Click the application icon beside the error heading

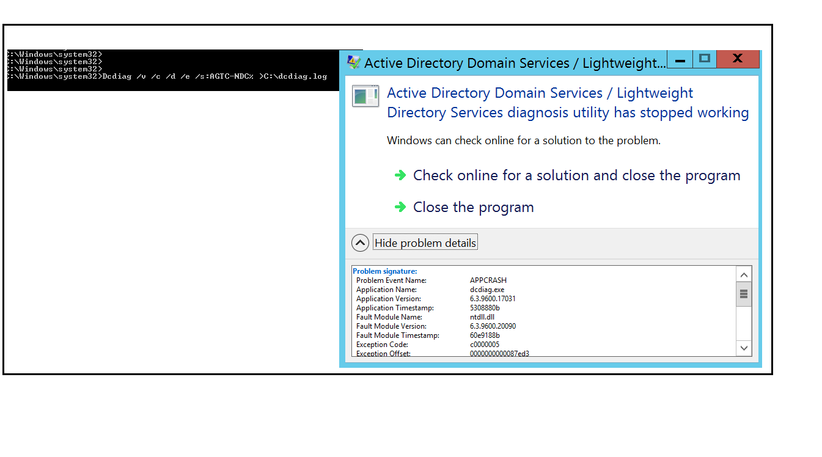click(x=365, y=96)
